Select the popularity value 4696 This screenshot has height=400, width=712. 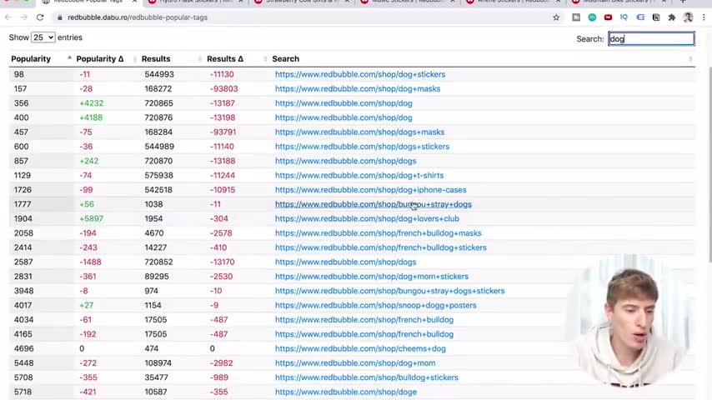point(23,348)
